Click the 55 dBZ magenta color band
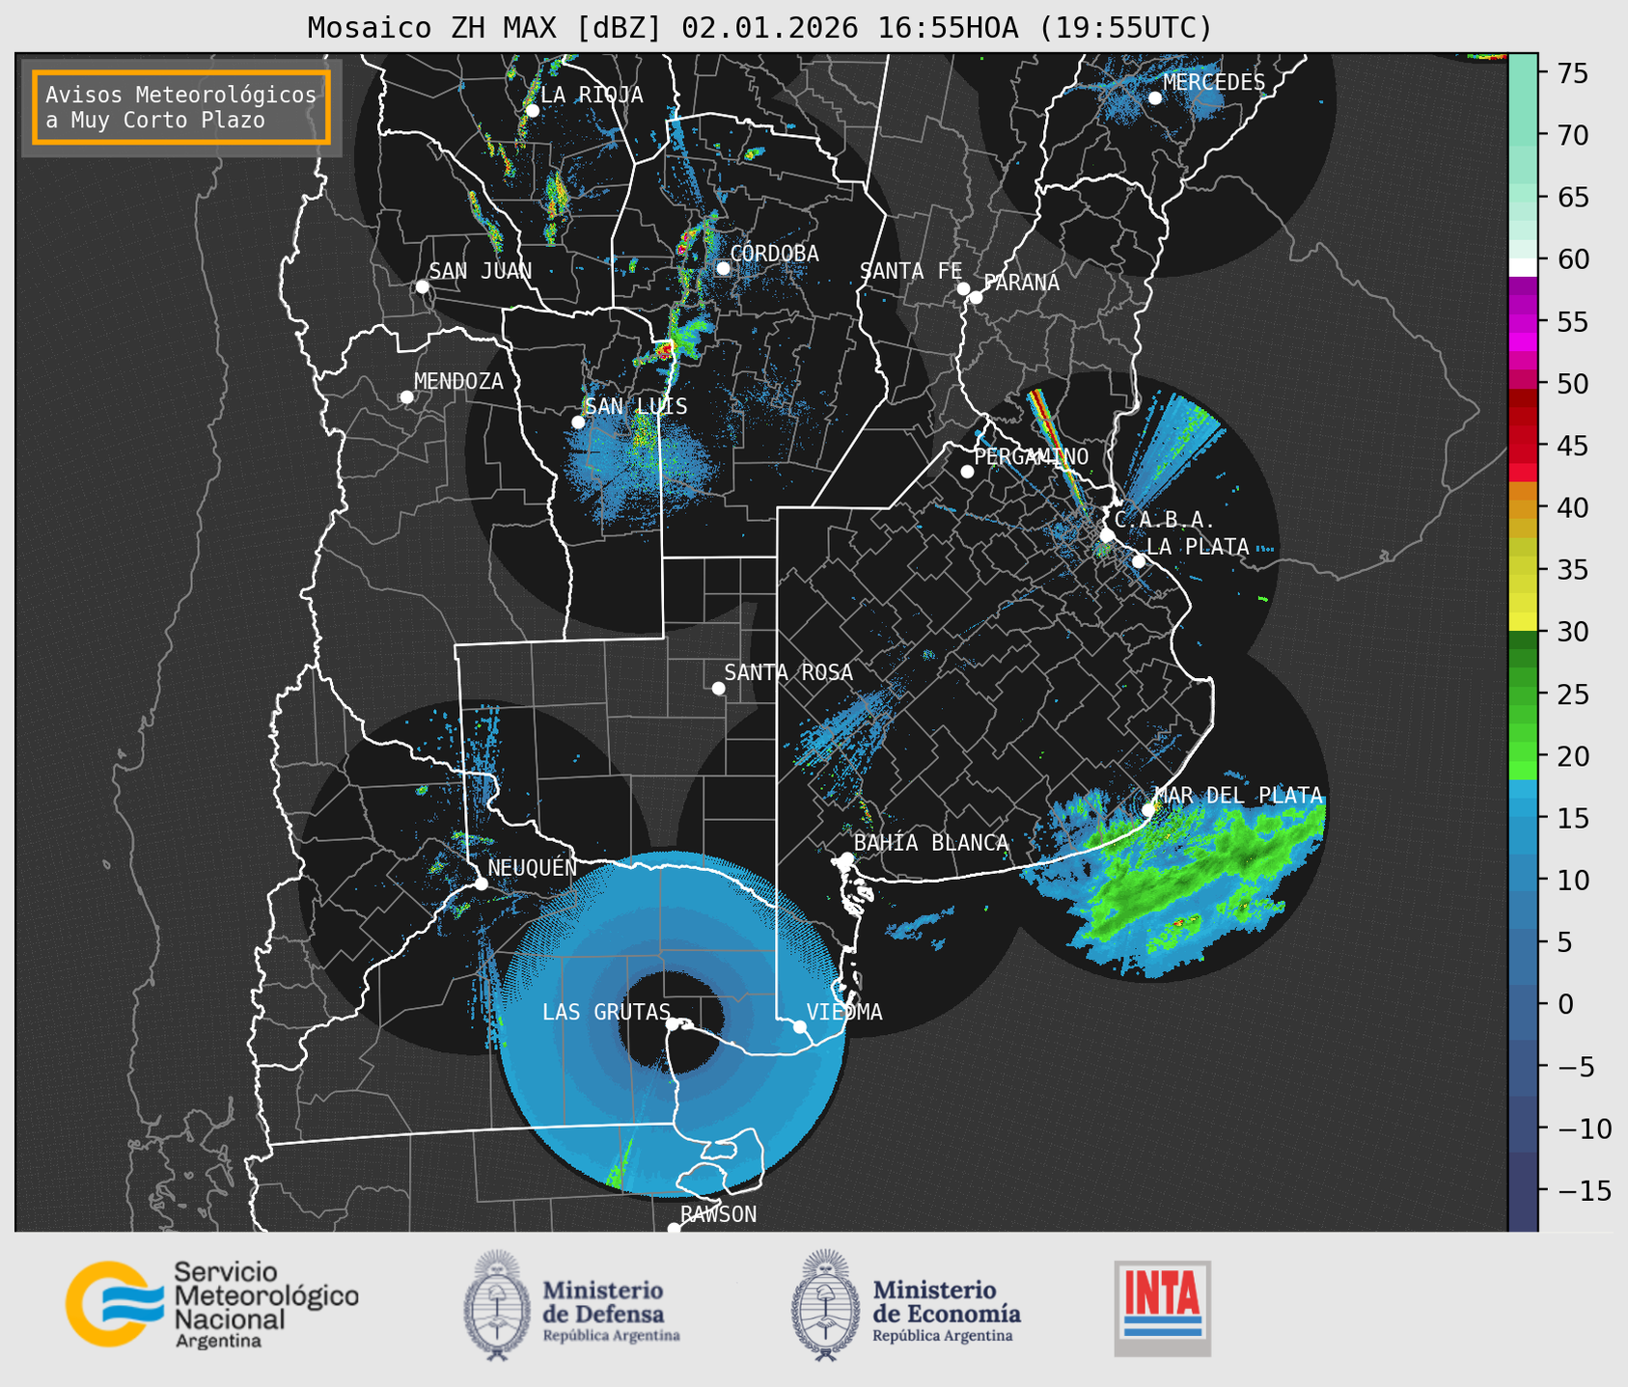1628x1387 pixels. (x=1523, y=322)
